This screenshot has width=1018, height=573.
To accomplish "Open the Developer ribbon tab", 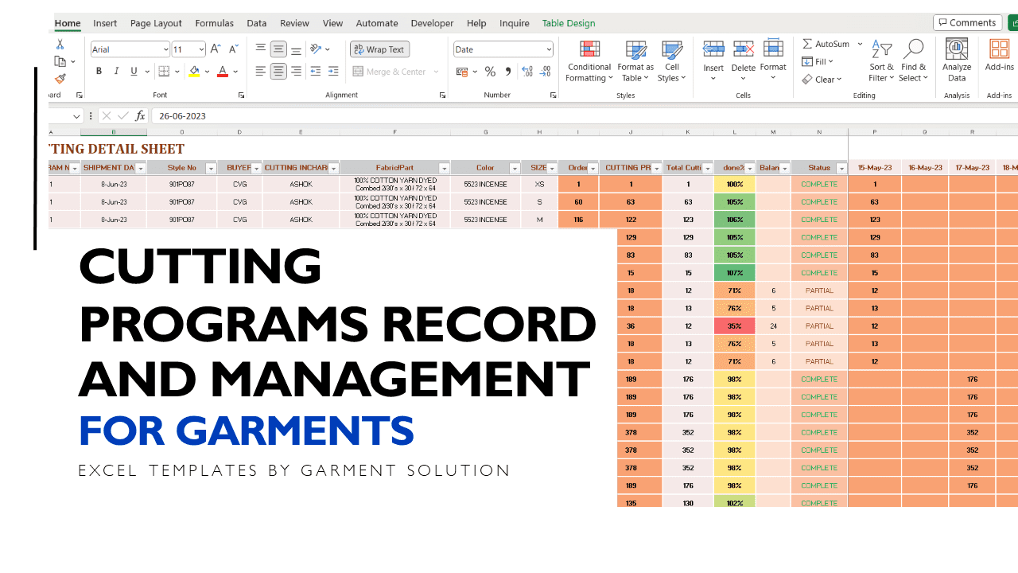I will (432, 23).
